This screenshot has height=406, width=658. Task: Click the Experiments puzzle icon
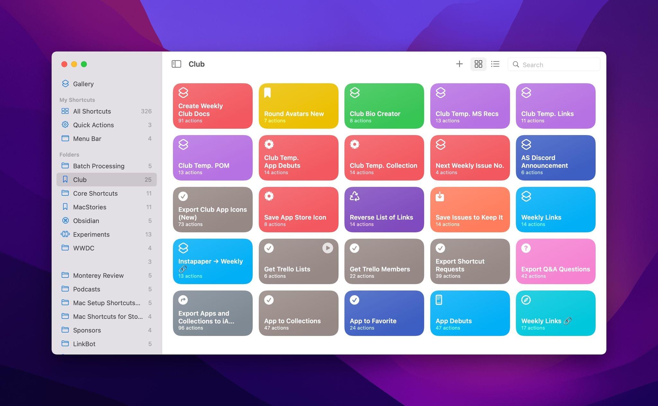[x=65, y=234]
